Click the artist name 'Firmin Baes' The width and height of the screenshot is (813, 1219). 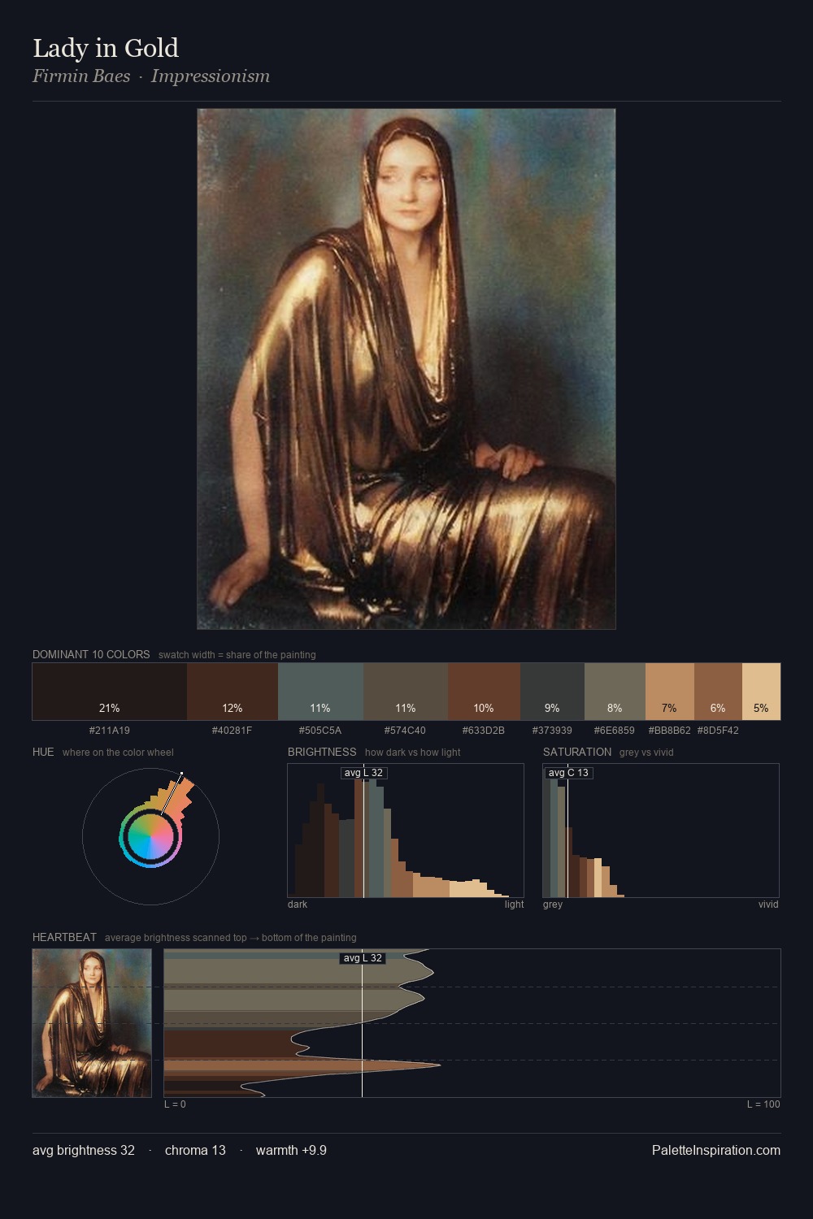(x=81, y=76)
